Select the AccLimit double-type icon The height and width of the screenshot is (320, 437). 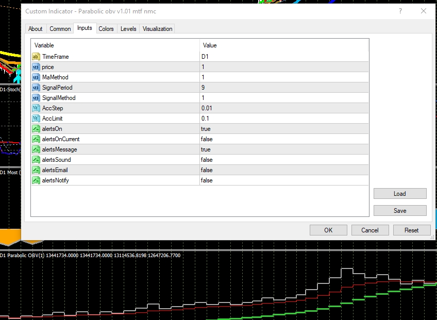tap(36, 119)
